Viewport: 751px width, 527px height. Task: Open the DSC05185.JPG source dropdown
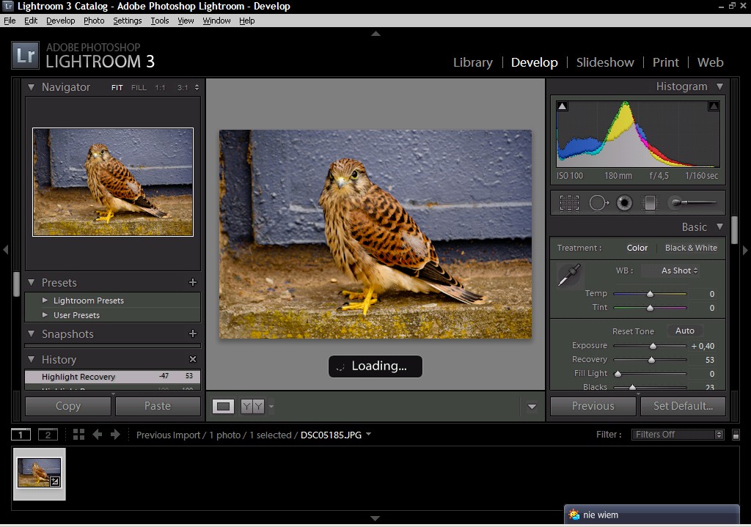(368, 434)
